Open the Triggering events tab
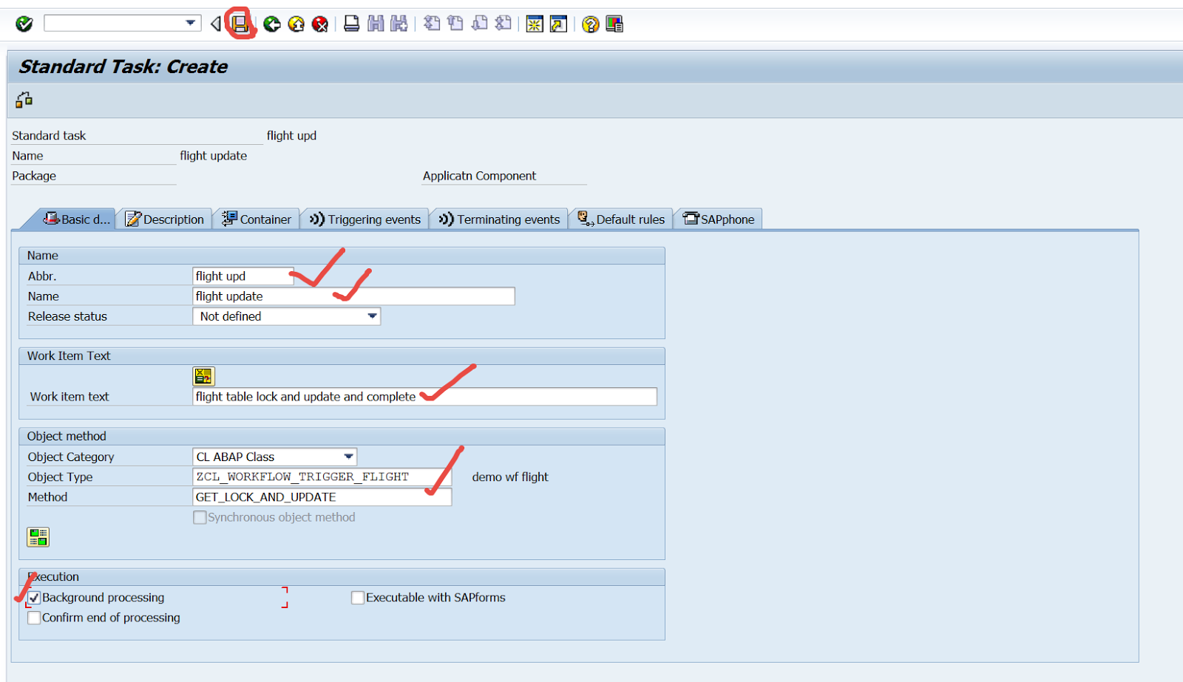 coord(365,219)
